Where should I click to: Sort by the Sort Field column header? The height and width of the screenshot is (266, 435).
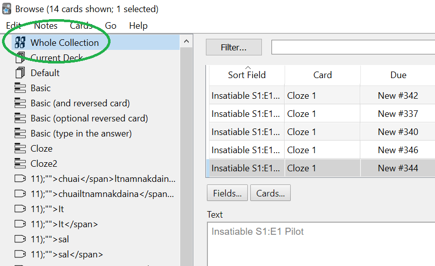[247, 75]
